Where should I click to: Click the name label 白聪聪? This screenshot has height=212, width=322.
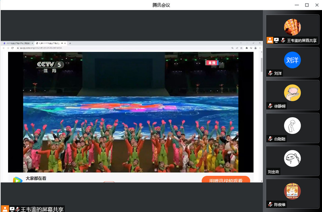[x=280, y=139]
